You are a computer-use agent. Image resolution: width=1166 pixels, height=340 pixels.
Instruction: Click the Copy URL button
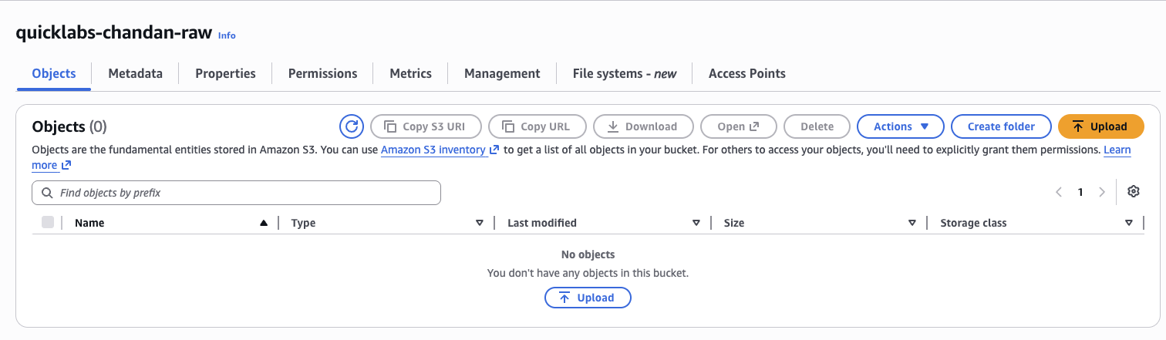pyautogui.click(x=538, y=126)
